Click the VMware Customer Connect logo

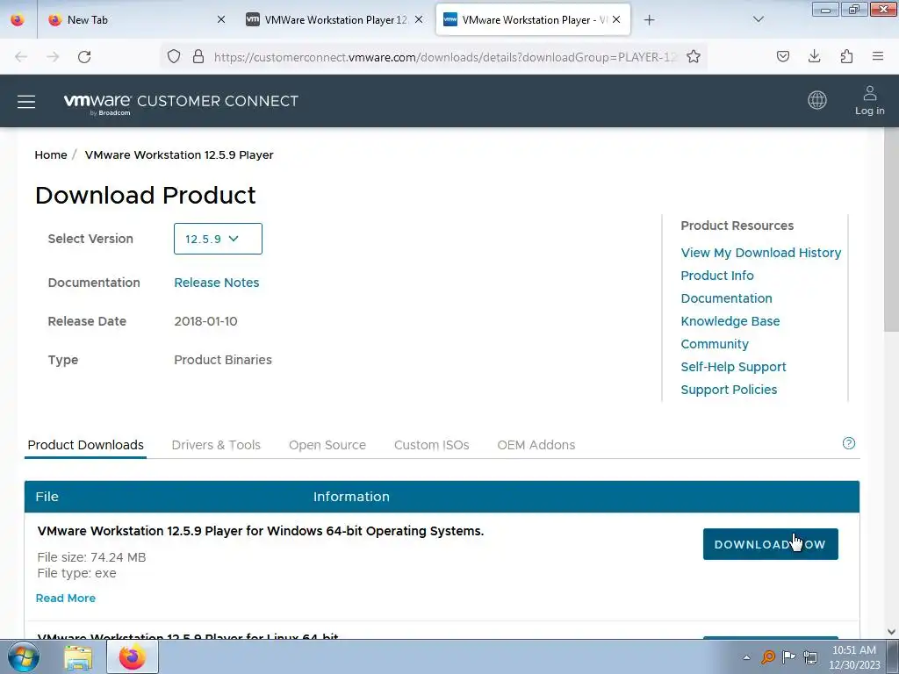pos(181,102)
